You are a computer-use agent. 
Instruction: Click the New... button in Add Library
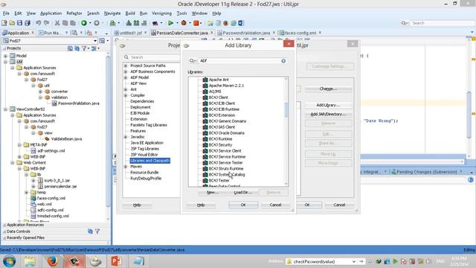[x=212, y=193]
